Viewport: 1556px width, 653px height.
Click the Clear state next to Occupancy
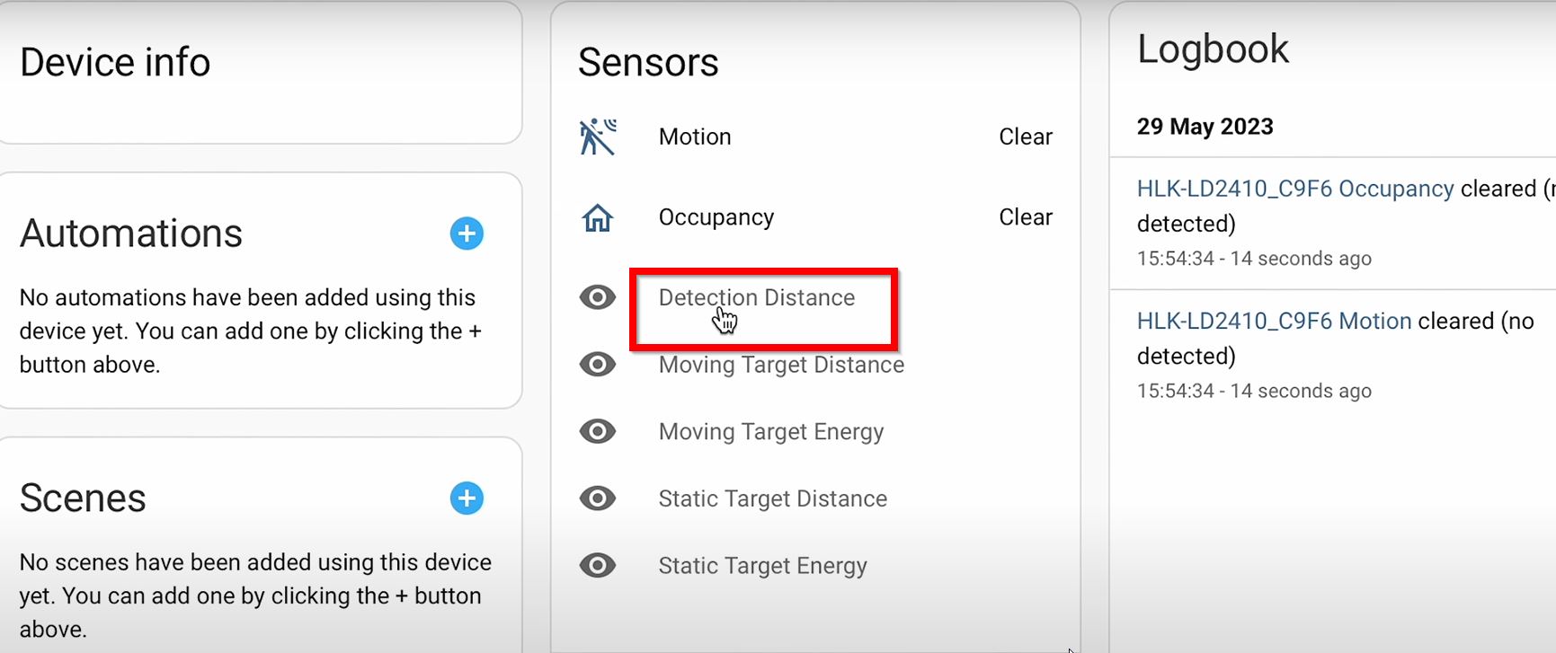1026,217
